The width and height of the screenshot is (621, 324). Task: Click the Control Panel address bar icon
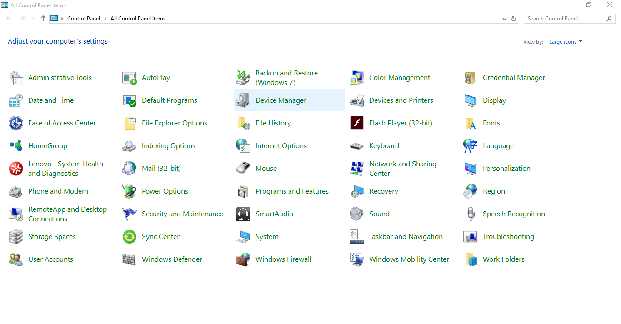coord(54,19)
